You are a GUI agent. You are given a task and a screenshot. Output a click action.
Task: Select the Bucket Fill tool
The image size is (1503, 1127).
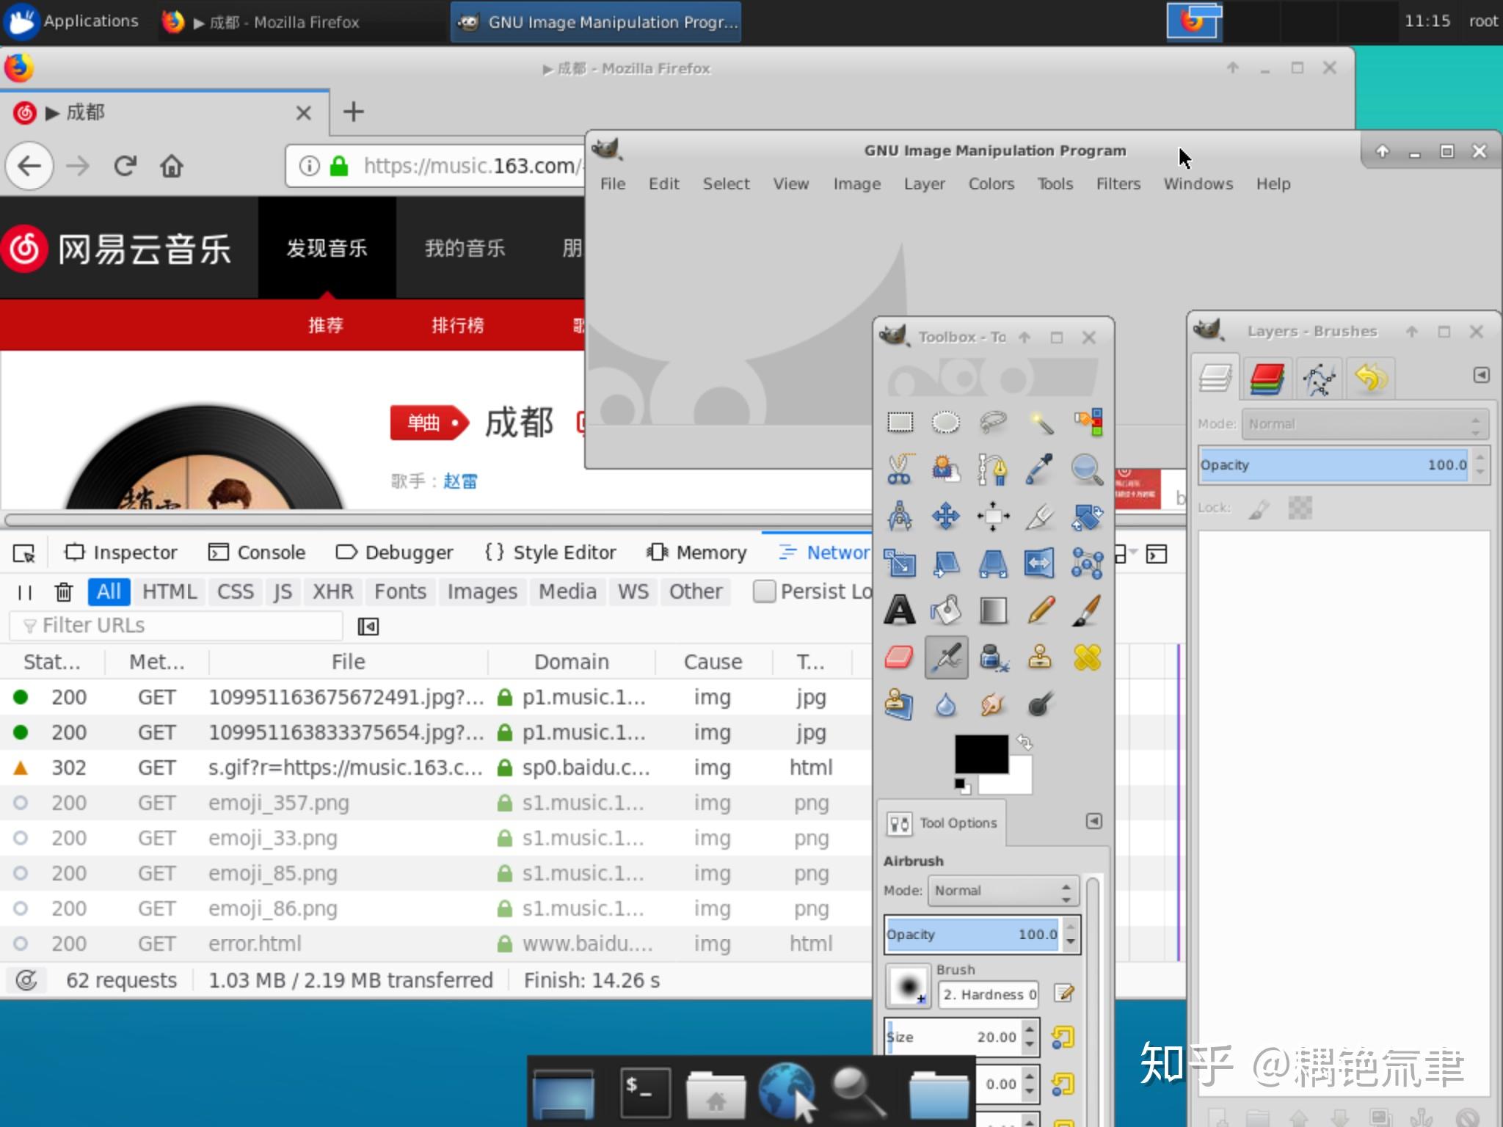coord(947,610)
